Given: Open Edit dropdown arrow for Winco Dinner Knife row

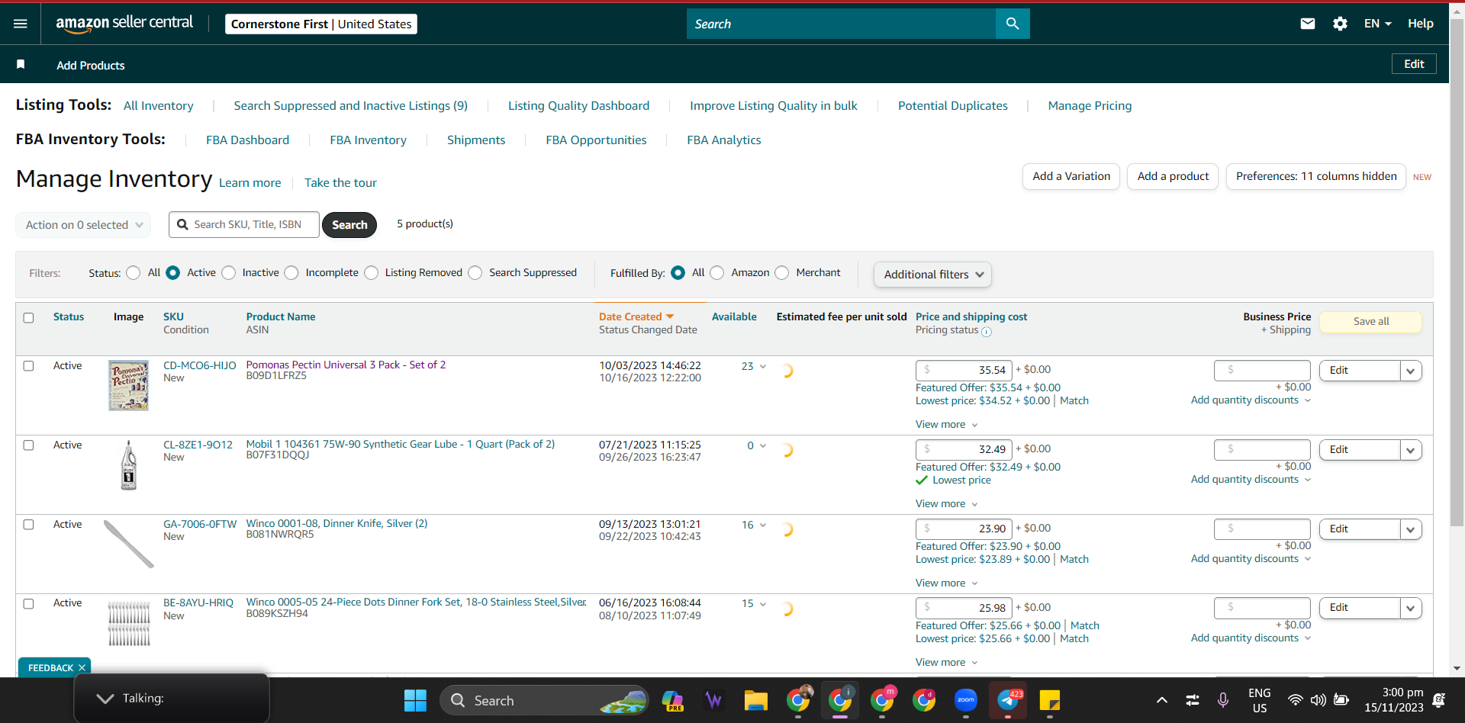Looking at the screenshot, I should click(x=1411, y=529).
